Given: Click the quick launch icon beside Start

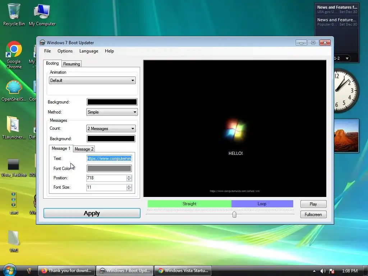Looking at the screenshot, I should pos(29,271).
